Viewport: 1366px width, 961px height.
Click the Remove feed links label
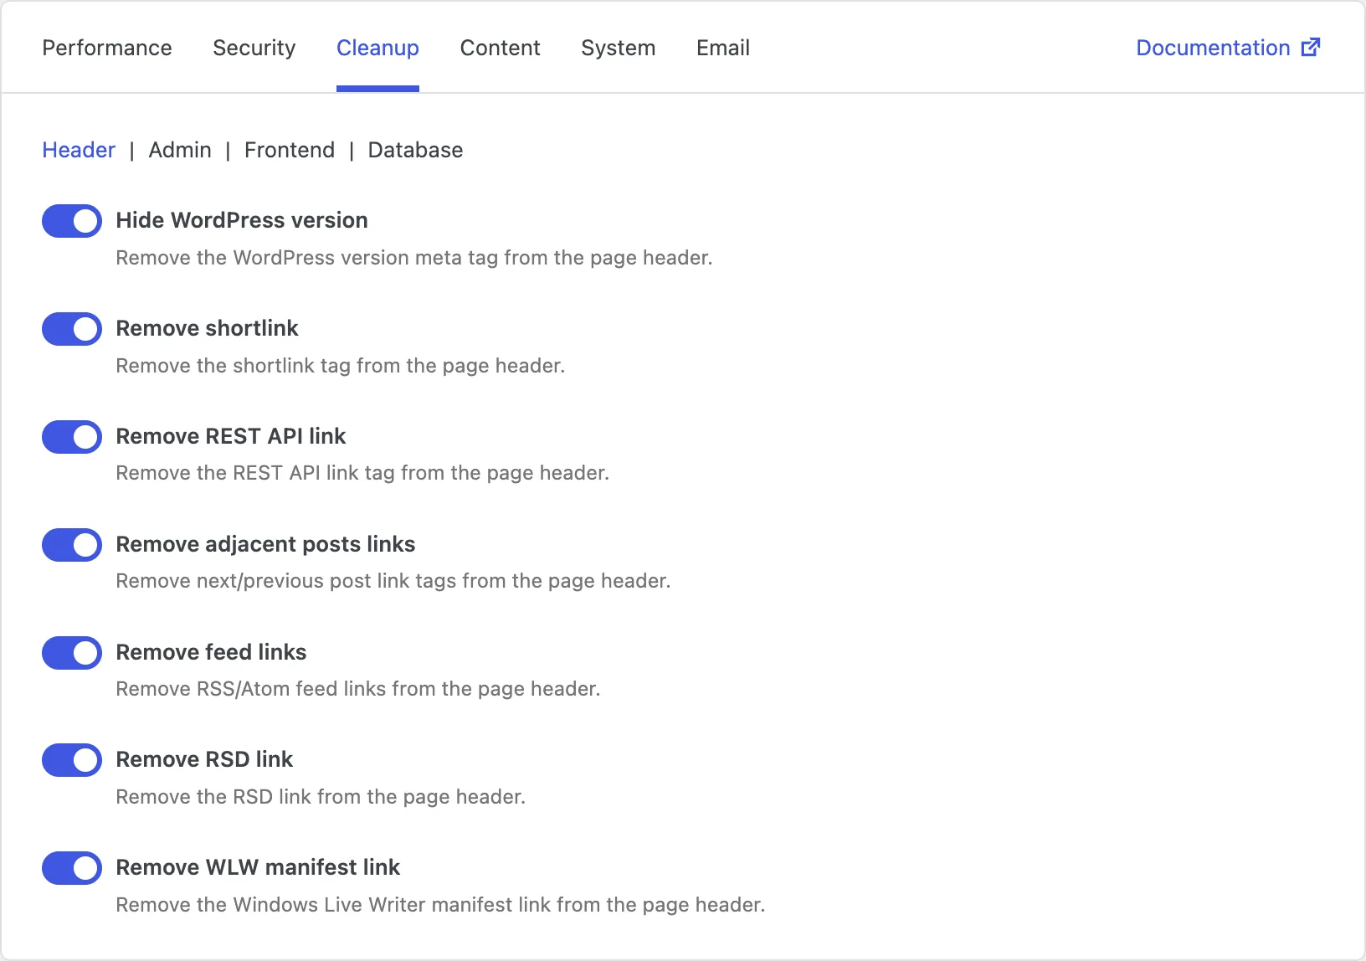(x=211, y=652)
